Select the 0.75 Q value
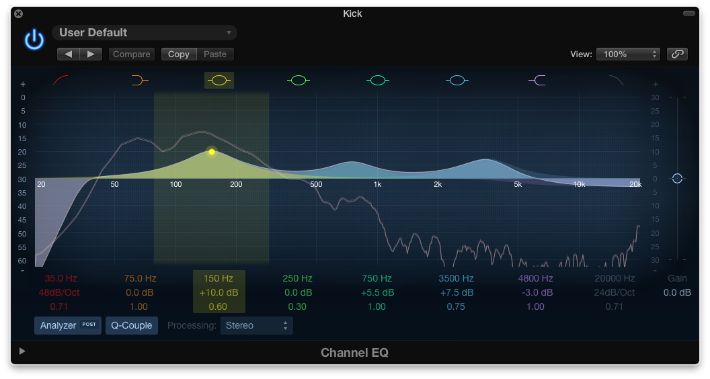The image size is (710, 379). click(x=456, y=306)
